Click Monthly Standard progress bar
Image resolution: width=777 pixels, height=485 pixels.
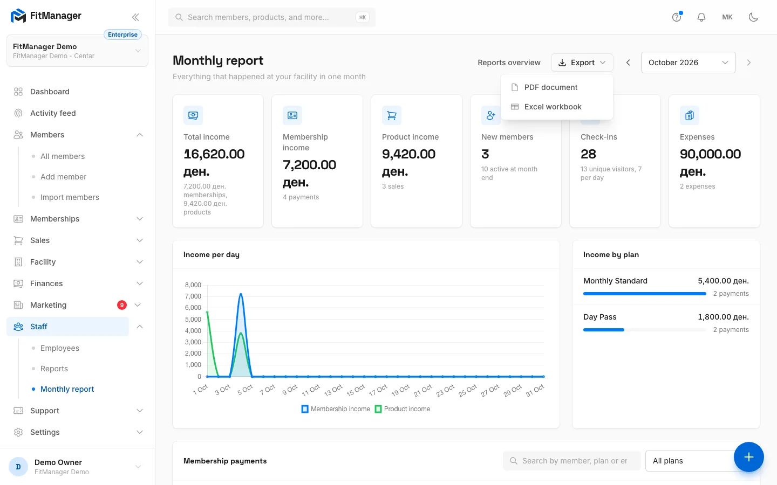(645, 294)
